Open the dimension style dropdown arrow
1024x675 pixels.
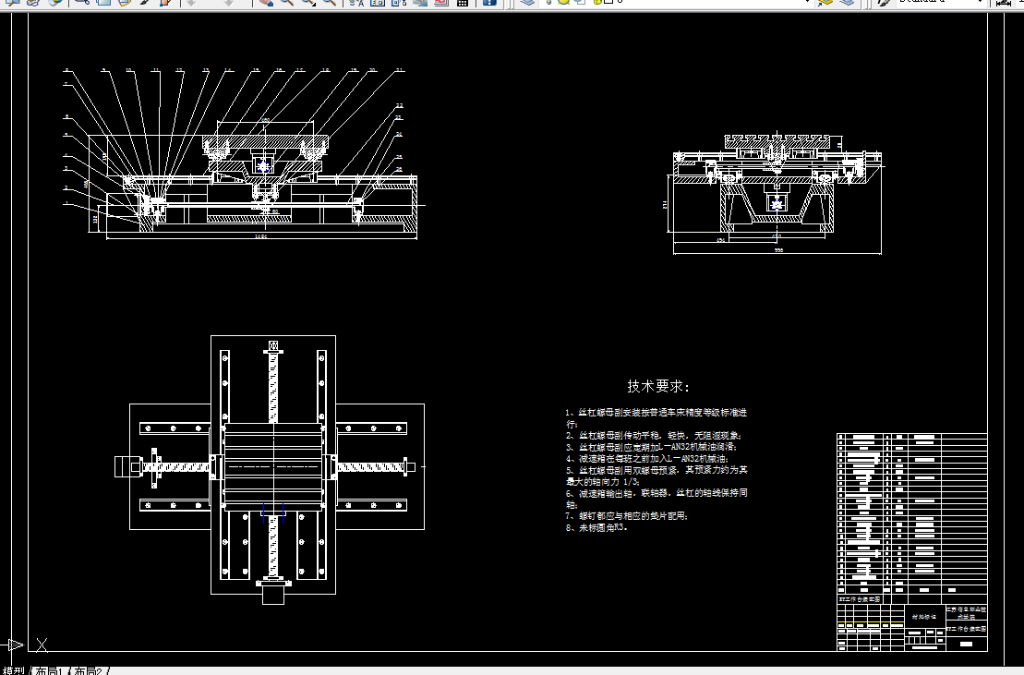[x=1020, y=4]
